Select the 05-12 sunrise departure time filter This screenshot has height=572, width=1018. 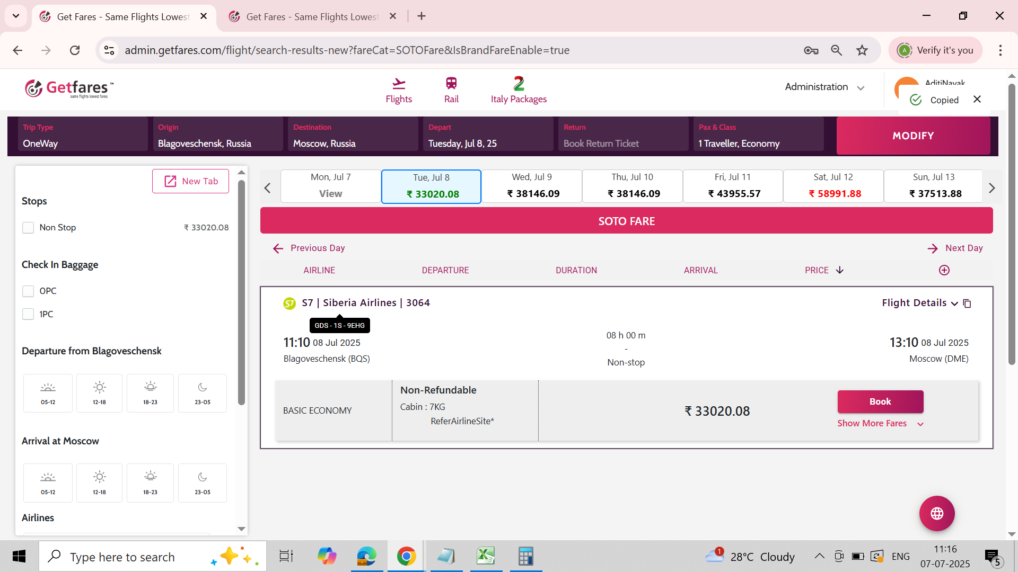tap(48, 393)
